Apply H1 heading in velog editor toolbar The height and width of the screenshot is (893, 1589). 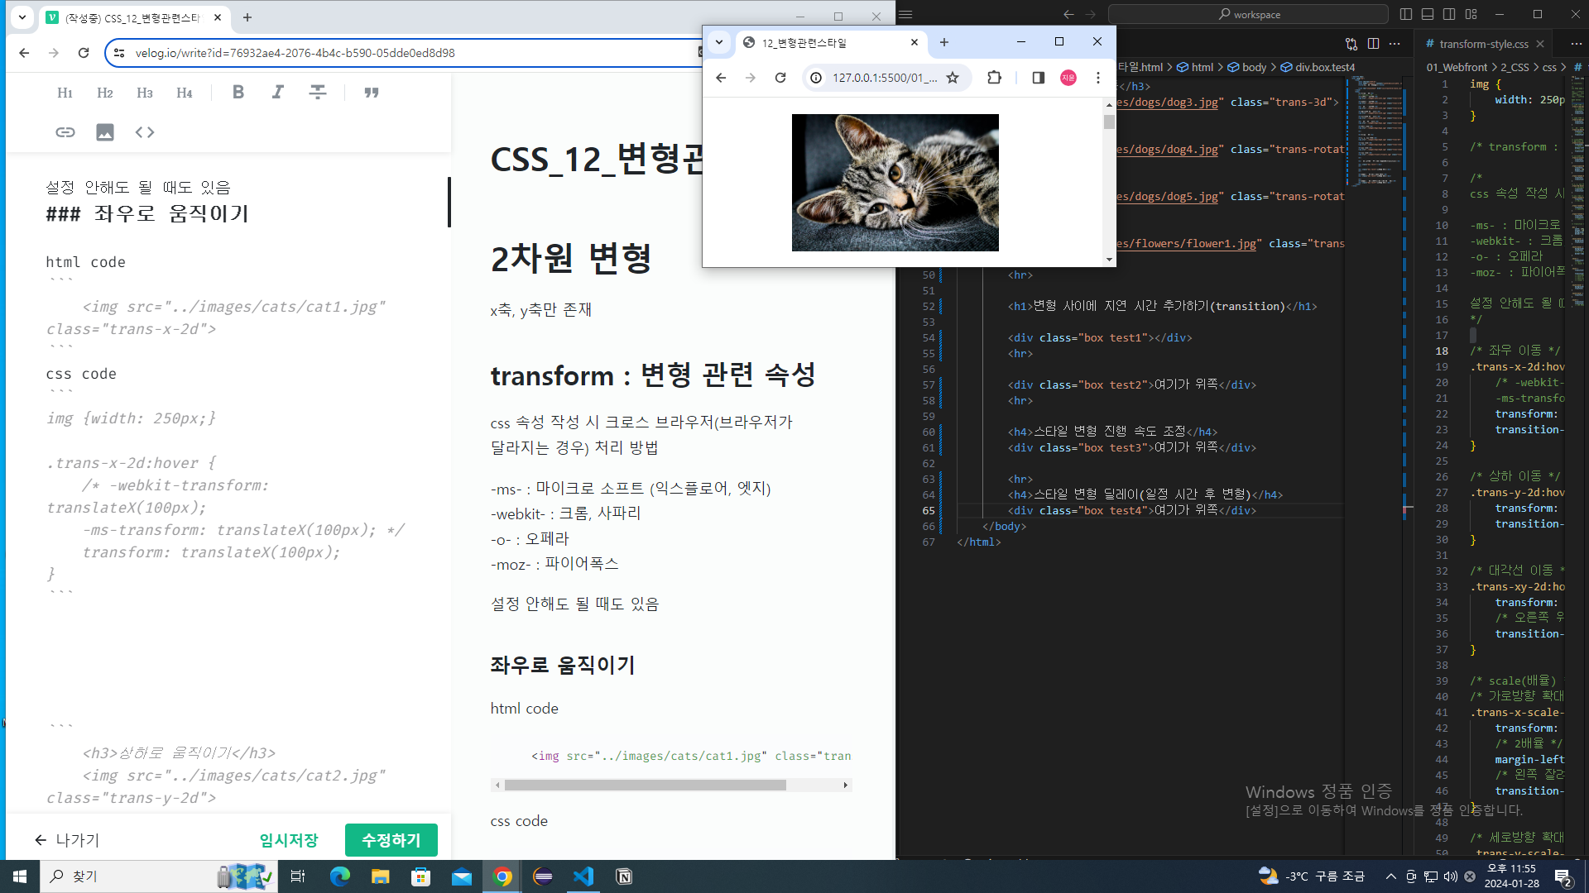65,93
